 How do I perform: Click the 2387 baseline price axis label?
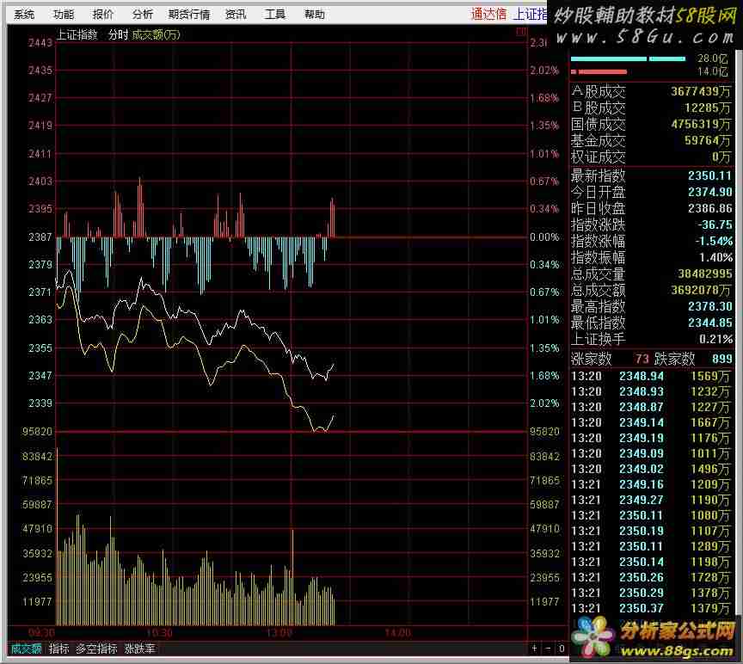coord(40,237)
